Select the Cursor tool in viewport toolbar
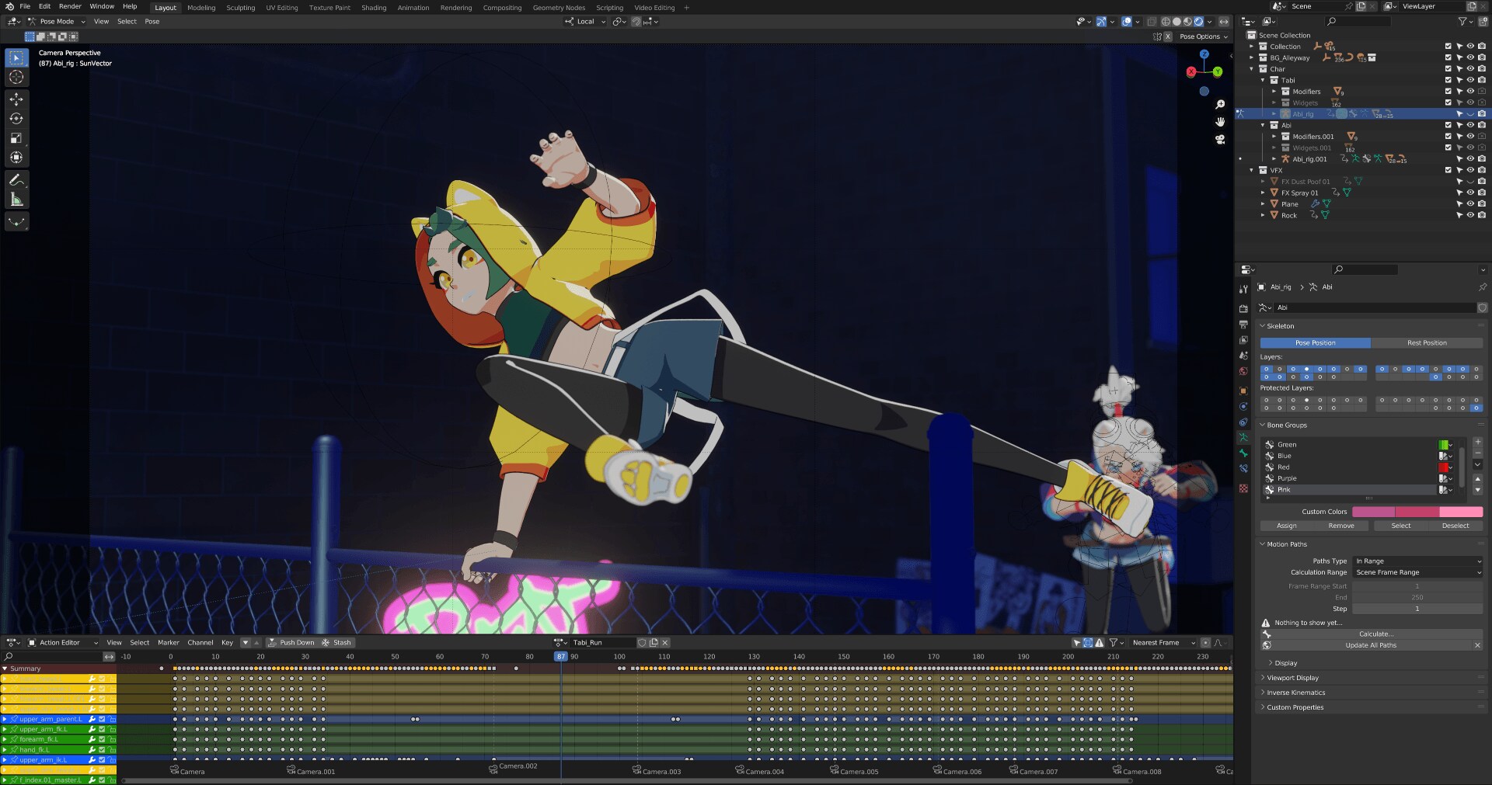The width and height of the screenshot is (1492, 785). 16,77
